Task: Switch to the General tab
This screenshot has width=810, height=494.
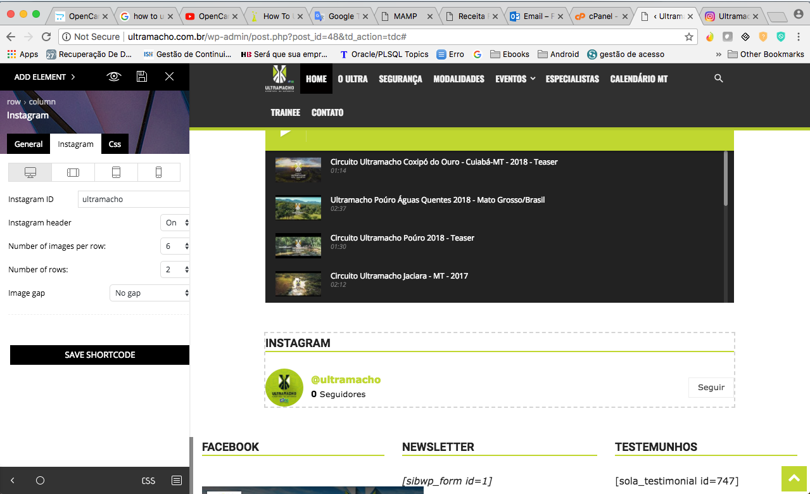Action: (x=28, y=144)
